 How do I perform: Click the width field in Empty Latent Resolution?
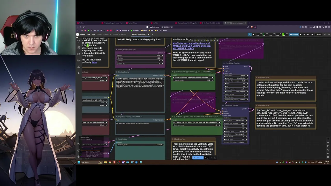(140, 55)
